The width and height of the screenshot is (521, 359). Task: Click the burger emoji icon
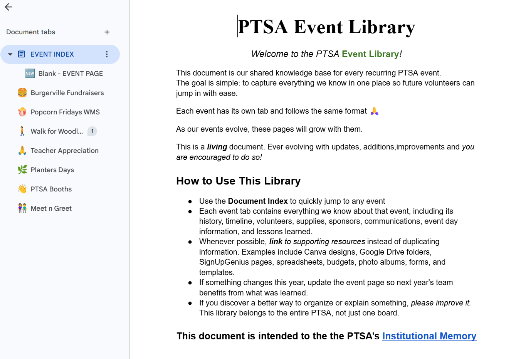pyautogui.click(x=22, y=92)
